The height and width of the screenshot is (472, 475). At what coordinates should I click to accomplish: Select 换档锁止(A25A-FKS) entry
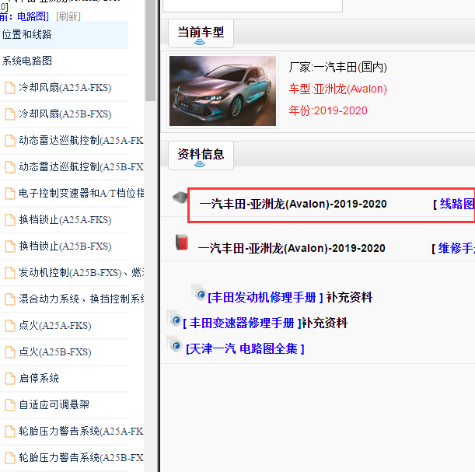tap(65, 220)
